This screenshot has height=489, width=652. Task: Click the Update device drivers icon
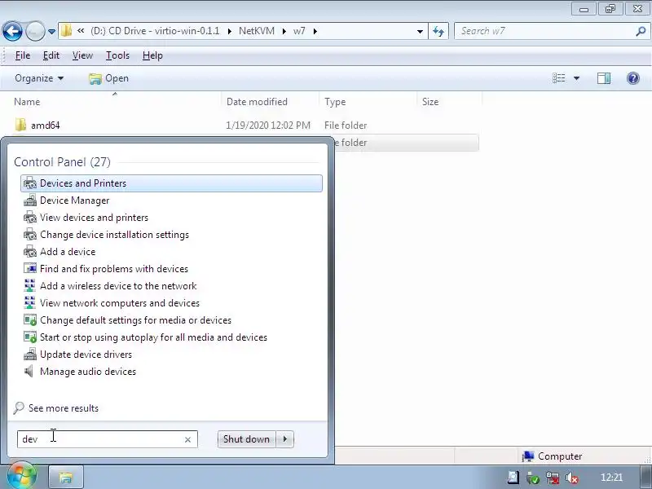(x=30, y=355)
